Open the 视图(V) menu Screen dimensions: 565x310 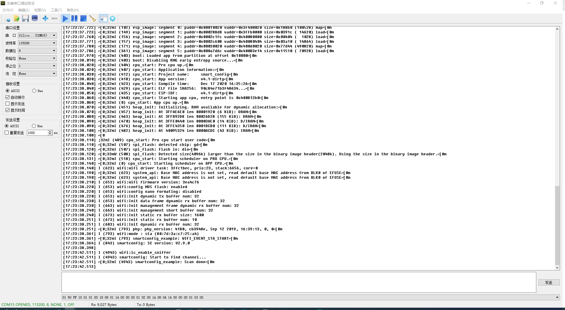pos(40,10)
